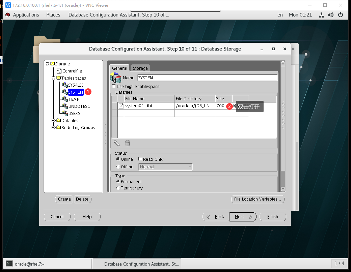Open the VNC network status icon

point(321,15)
